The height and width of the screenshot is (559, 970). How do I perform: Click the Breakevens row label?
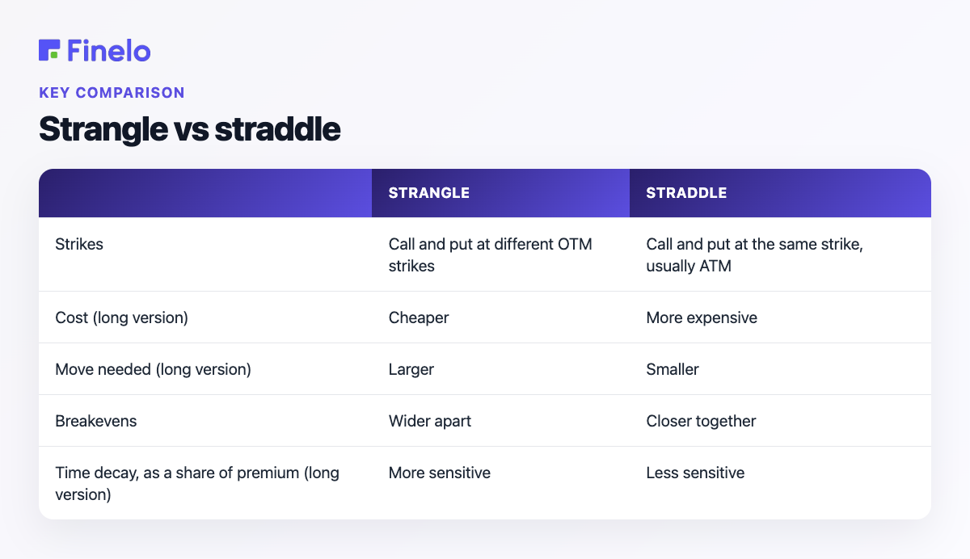click(95, 421)
